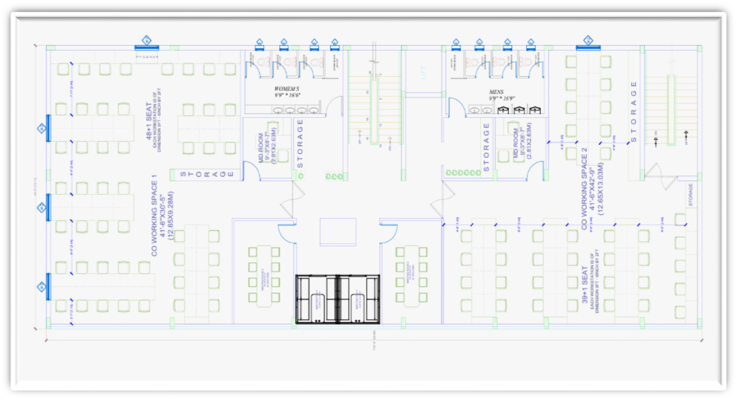
Task: Click the single plant below the left storage
Action: click(x=300, y=176)
